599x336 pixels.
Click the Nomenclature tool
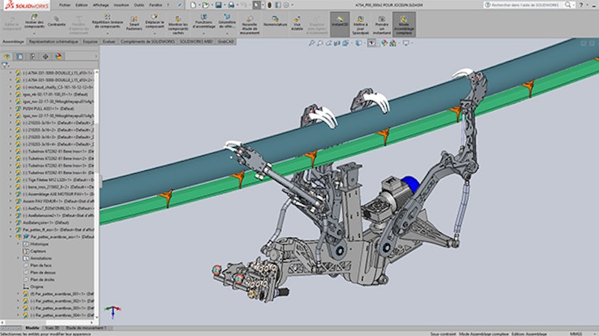tap(275, 21)
